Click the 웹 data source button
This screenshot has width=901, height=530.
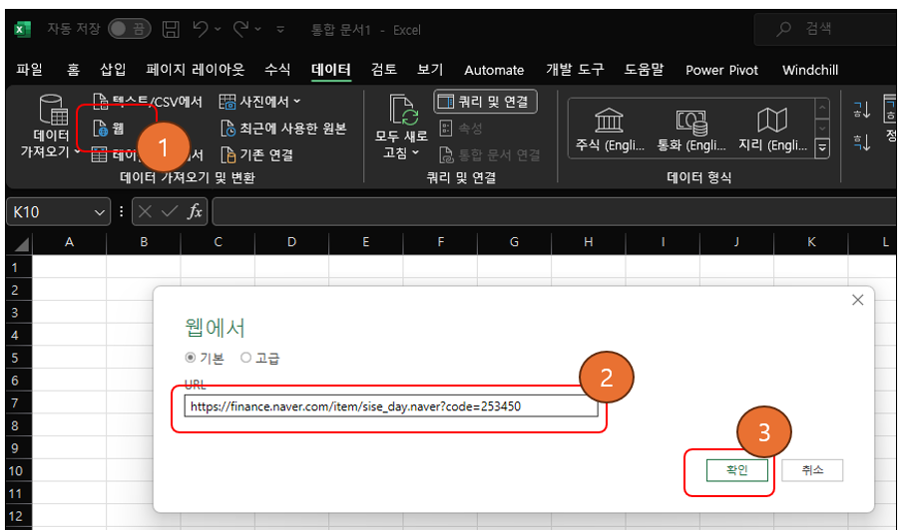point(109,129)
